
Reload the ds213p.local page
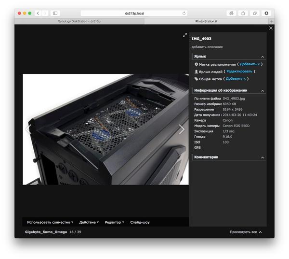184,14
